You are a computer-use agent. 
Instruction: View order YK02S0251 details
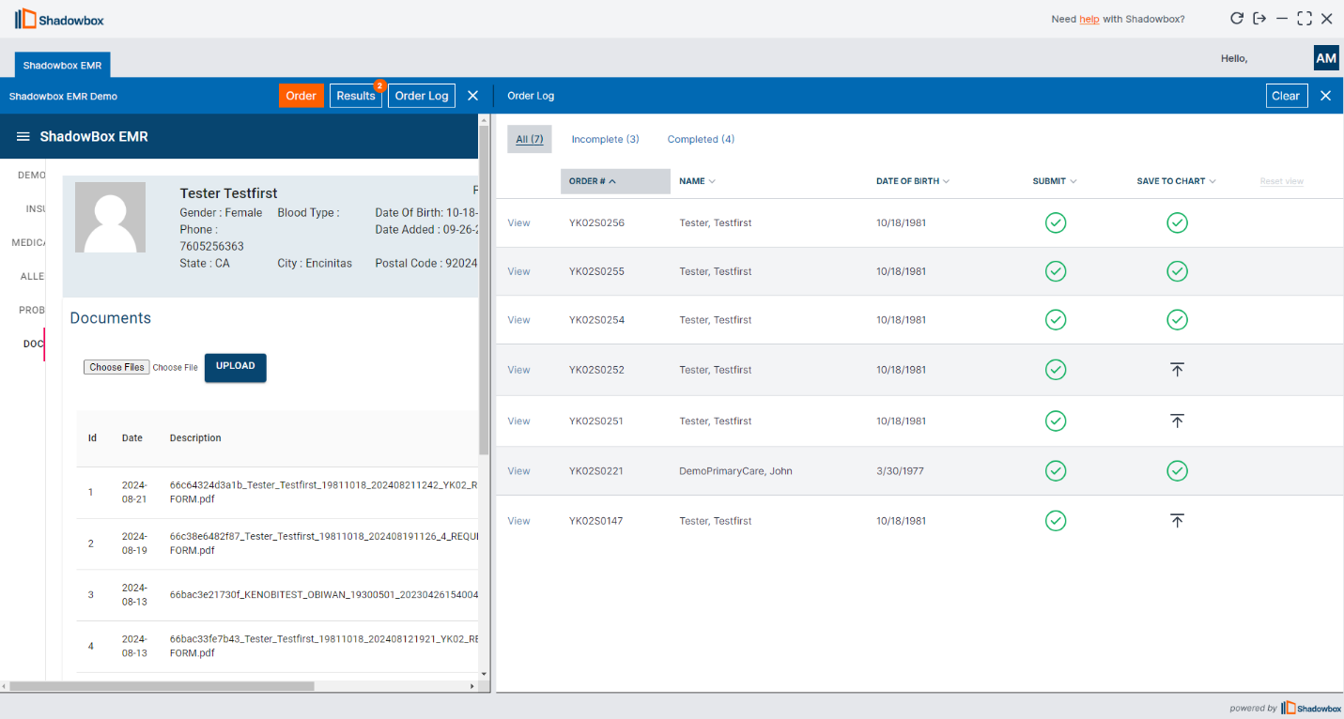518,421
